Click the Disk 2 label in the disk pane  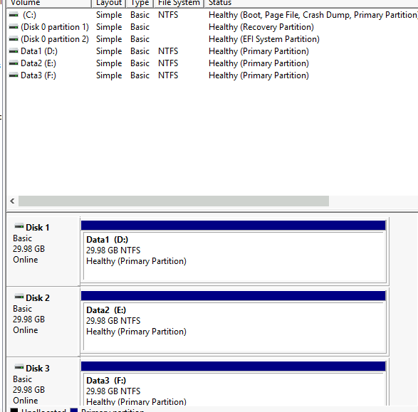pyautogui.click(x=38, y=297)
